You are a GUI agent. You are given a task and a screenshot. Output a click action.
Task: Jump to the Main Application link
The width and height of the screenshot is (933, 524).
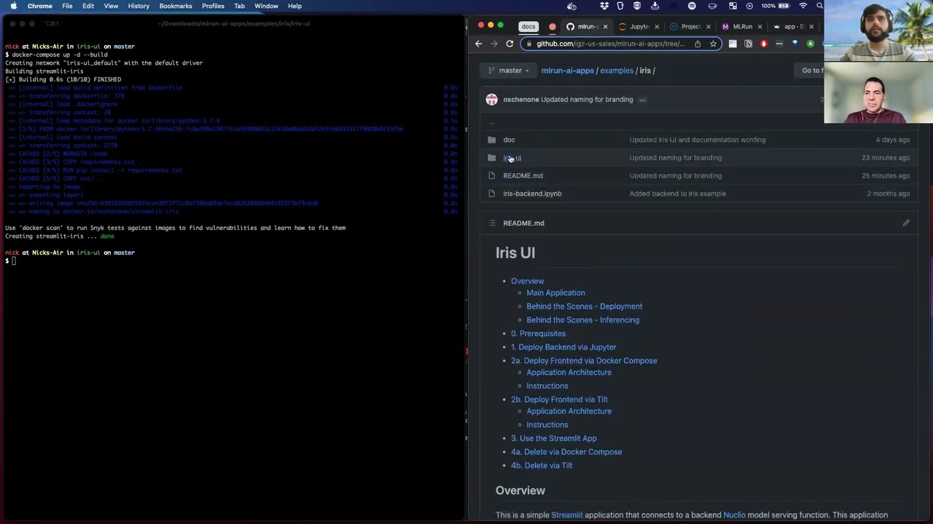coord(555,293)
